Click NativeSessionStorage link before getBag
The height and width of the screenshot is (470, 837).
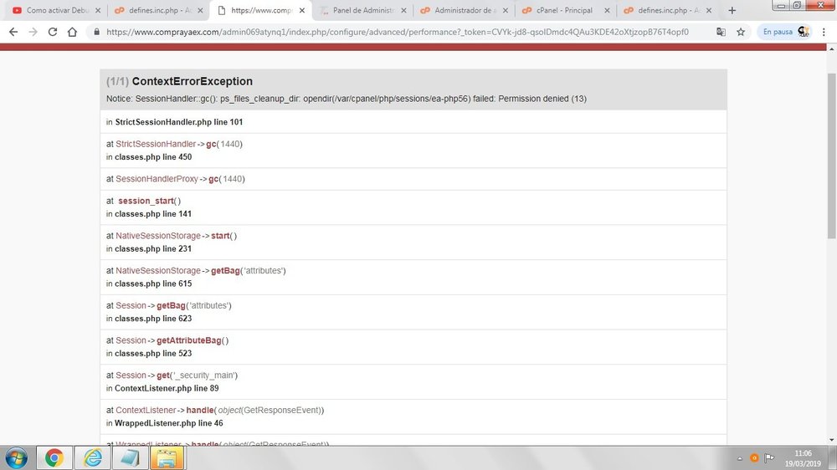(158, 270)
